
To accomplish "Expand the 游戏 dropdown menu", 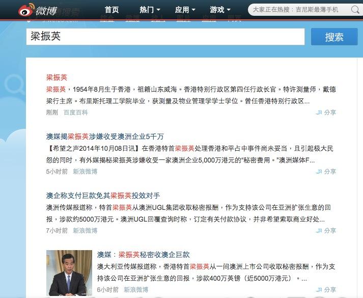I will [220, 10].
